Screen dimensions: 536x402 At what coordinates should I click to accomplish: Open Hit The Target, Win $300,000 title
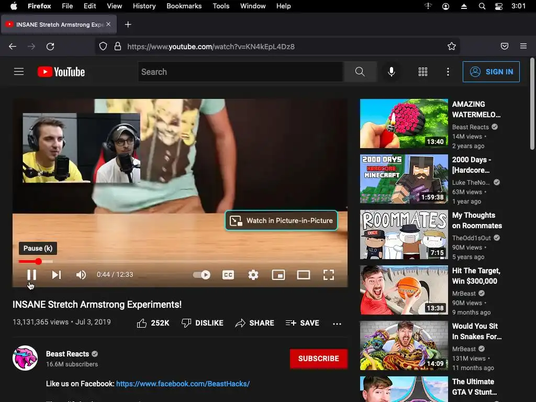(x=476, y=276)
